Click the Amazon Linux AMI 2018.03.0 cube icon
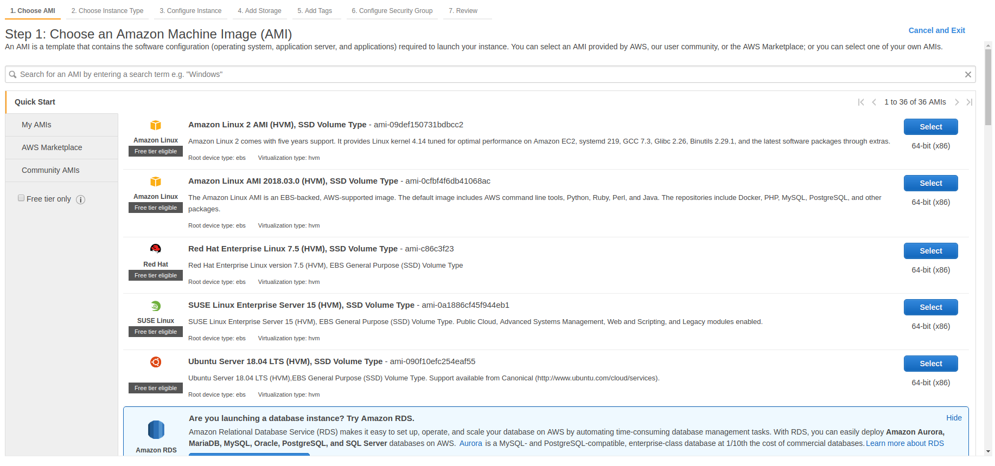Viewport: 995px width, 466px height. coord(156,182)
